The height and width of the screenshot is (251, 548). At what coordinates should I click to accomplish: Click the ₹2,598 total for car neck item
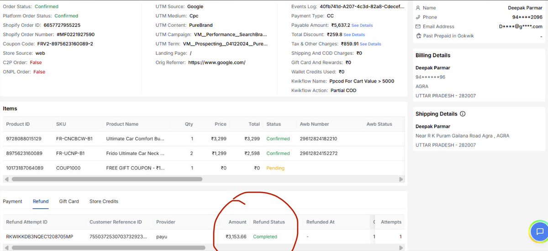(x=252, y=154)
